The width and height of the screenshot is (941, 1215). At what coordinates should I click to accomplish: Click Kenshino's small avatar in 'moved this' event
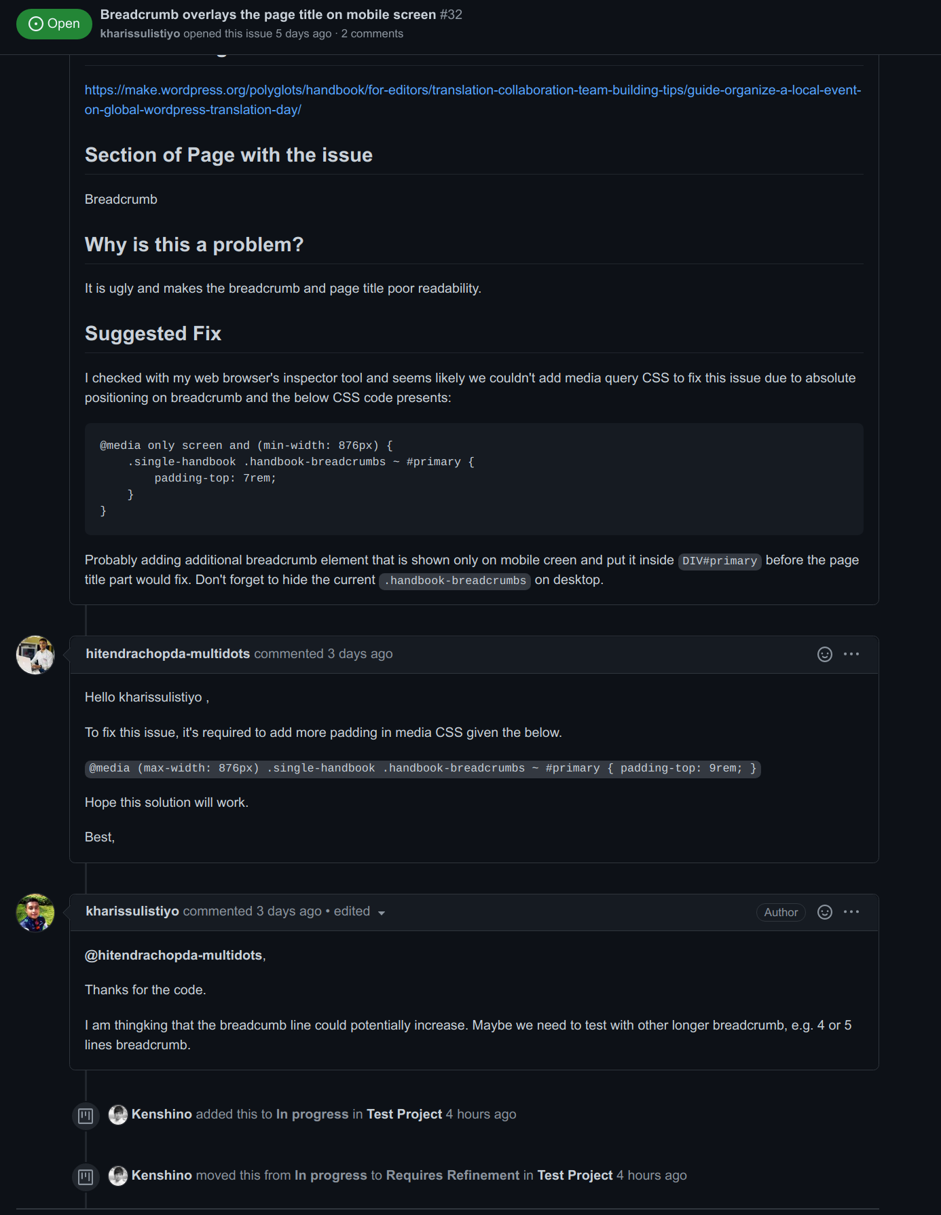point(118,1176)
